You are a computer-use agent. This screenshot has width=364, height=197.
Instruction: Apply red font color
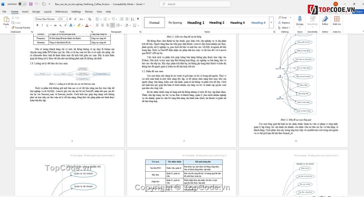[87, 25]
